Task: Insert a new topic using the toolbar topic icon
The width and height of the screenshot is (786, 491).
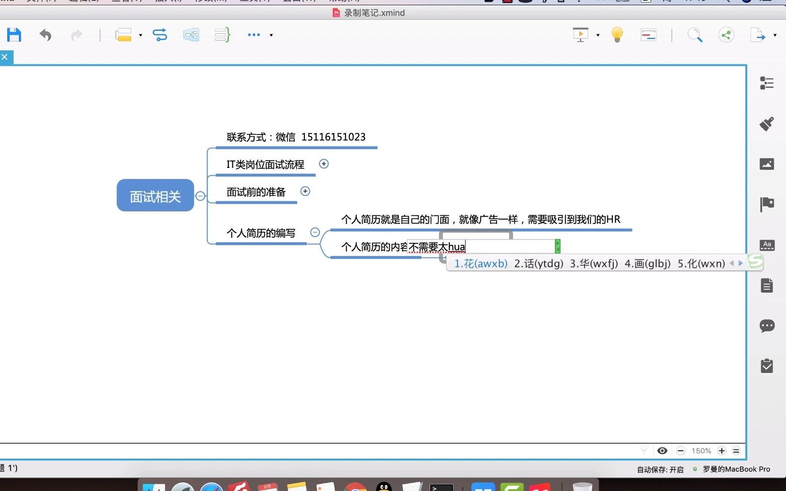Action: point(123,35)
